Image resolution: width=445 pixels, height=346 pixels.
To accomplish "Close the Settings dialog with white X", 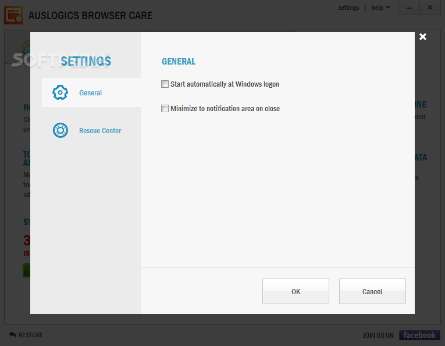I will tap(422, 37).
